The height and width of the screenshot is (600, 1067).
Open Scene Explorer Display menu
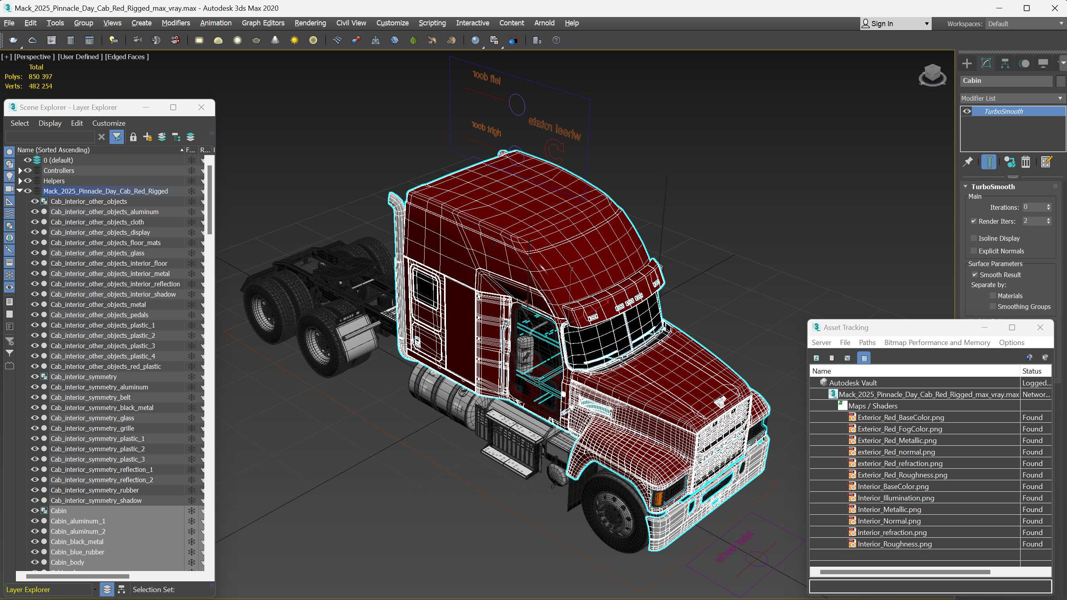point(50,123)
